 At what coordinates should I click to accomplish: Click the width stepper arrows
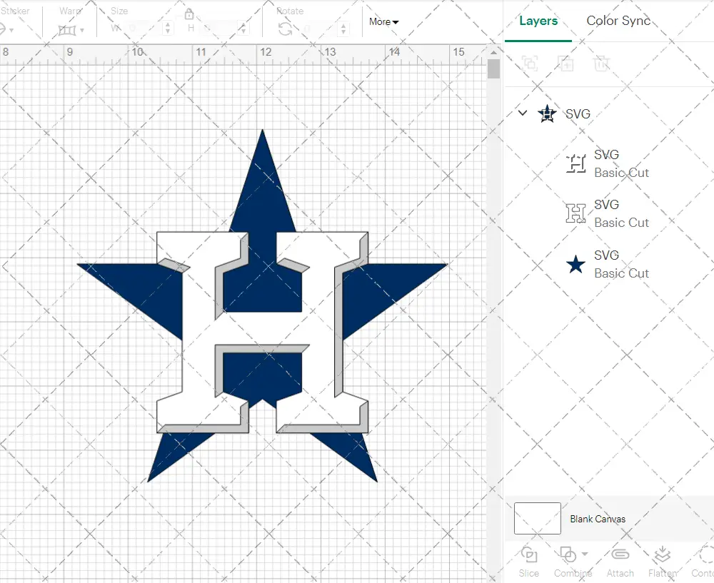168,29
